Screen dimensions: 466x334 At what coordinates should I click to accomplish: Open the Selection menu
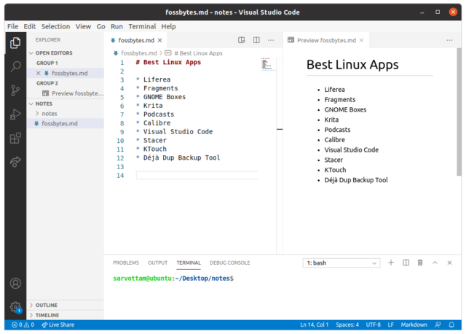[x=55, y=26]
